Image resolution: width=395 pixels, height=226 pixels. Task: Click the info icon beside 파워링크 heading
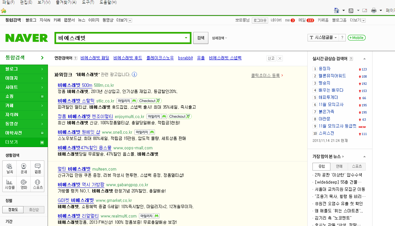click(134, 74)
